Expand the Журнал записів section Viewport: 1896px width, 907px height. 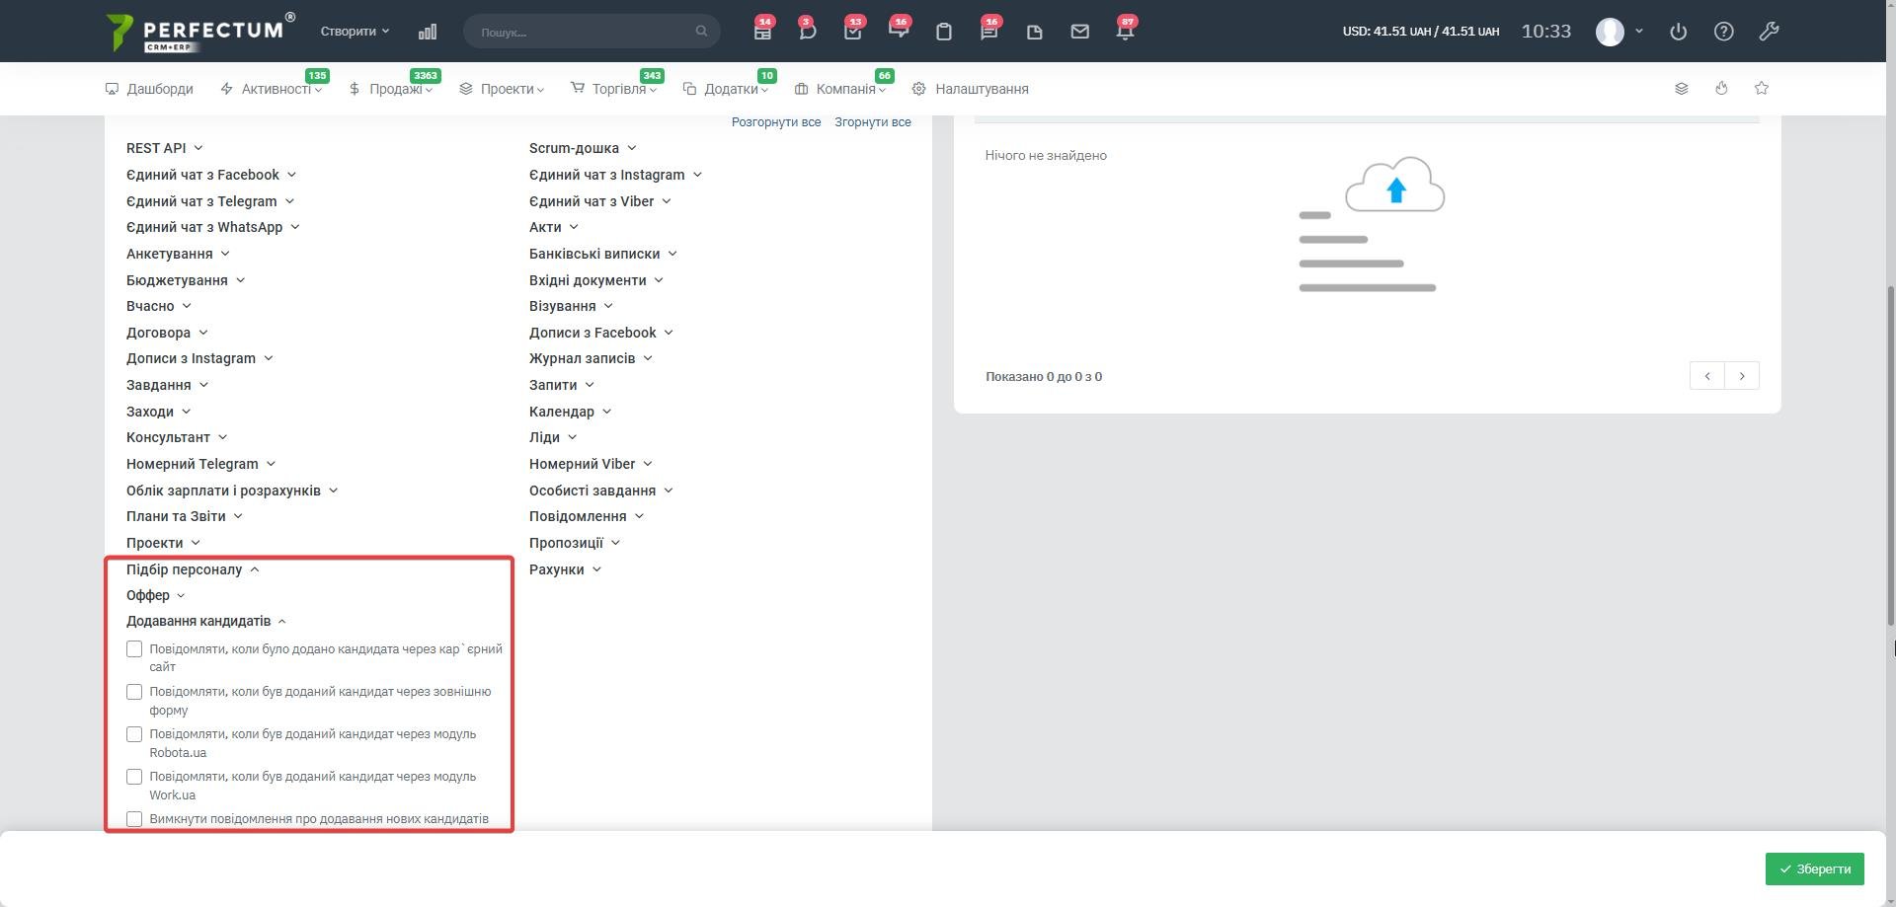coord(591,358)
